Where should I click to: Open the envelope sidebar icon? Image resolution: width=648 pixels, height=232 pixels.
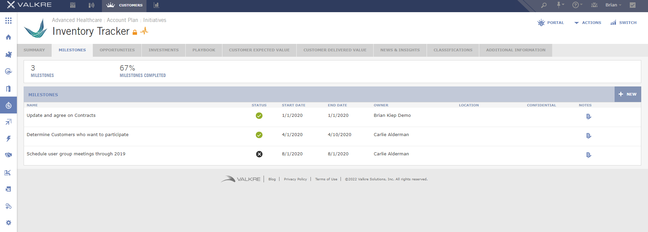[x=8, y=189]
